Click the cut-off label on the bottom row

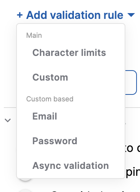pyautogui.click(x=90, y=191)
